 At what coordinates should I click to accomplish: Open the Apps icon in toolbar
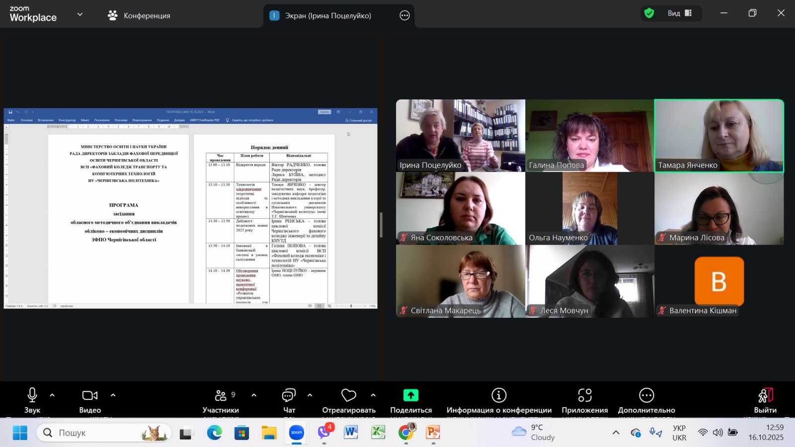[584, 396]
